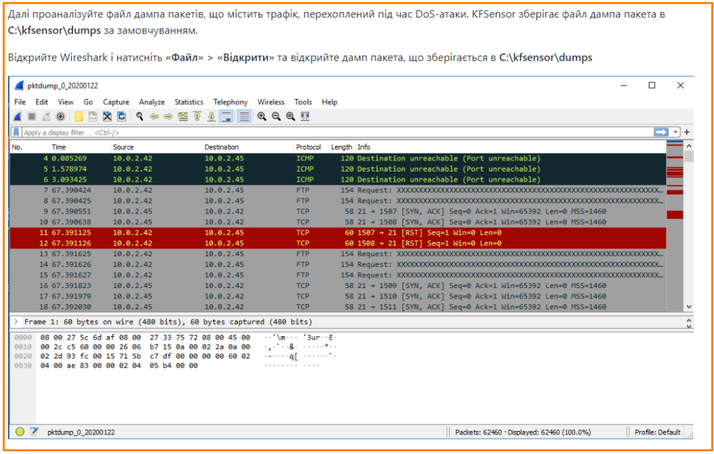This screenshot has height=454, width=714.
Task: Open the View menu
Action: tap(66, 102)
